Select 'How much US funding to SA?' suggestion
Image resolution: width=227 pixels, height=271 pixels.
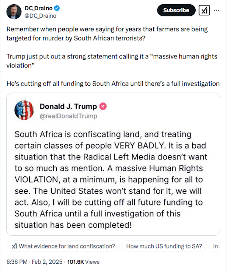coord(164,246)
